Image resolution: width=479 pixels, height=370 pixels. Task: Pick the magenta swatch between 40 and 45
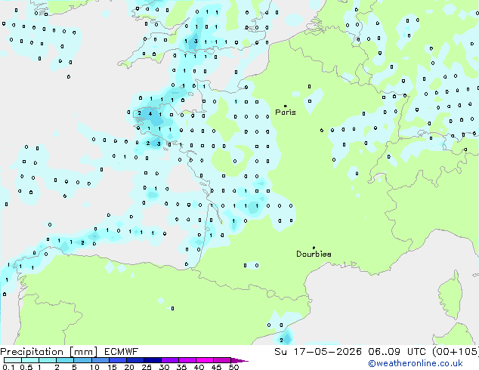205,360
